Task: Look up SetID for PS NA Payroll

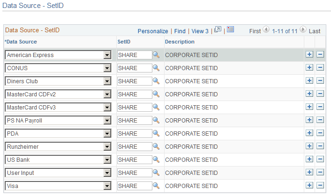Action: (x=156, y=120)
